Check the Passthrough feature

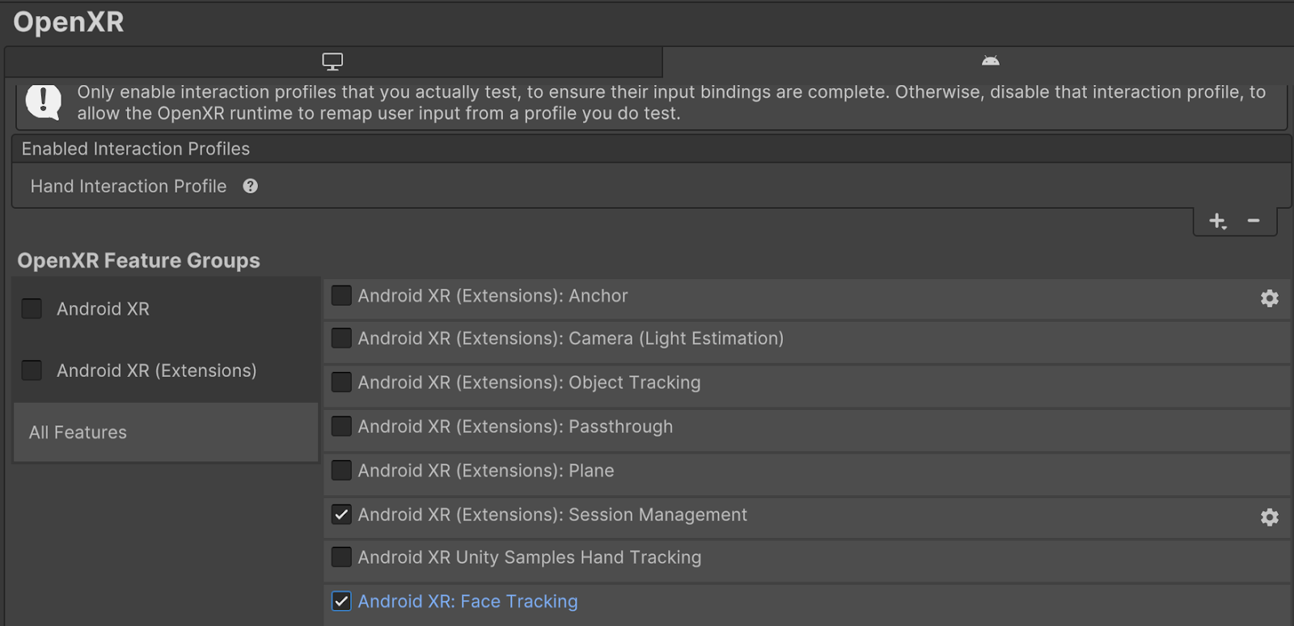tap(341, 426)
